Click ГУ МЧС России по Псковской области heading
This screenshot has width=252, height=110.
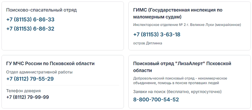[50, 64]
